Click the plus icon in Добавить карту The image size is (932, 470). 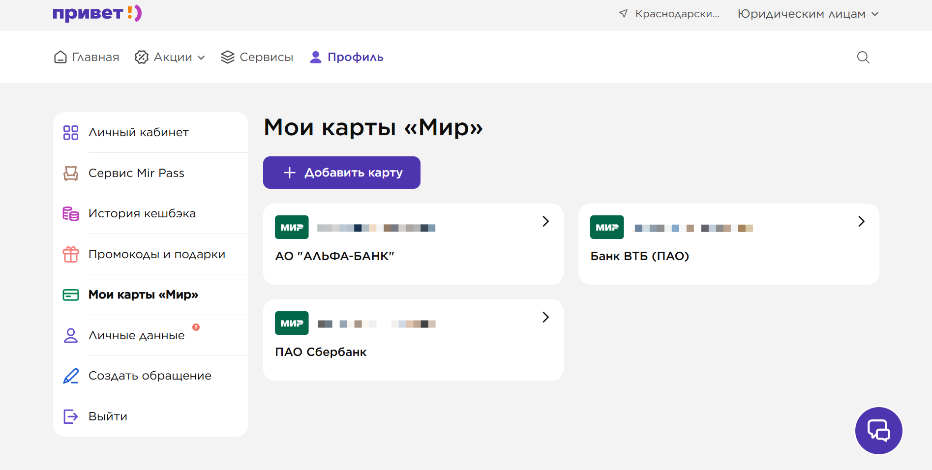pyautogui.click(x=290, y=173)
